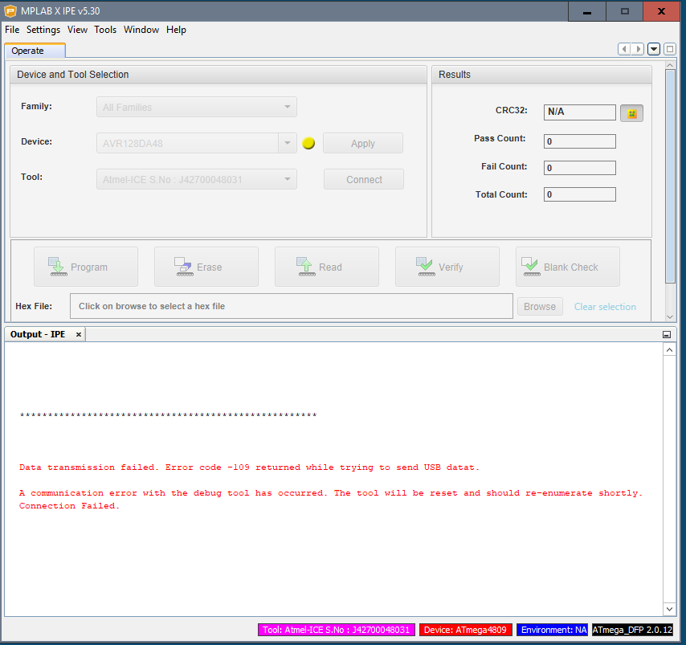Click the CRC32 calculate icon button
Viewport: 686px width, 645px height.
coord(631,113)
